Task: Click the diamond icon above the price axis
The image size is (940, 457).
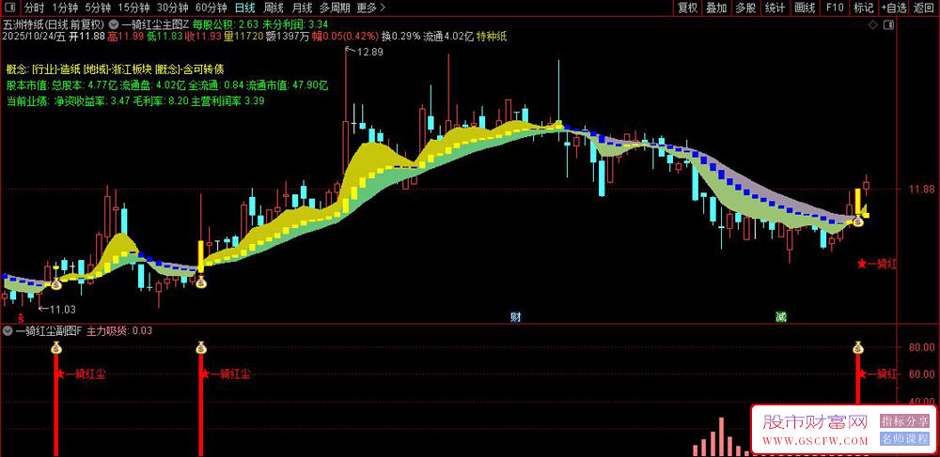Action: [x=873, y=25]
